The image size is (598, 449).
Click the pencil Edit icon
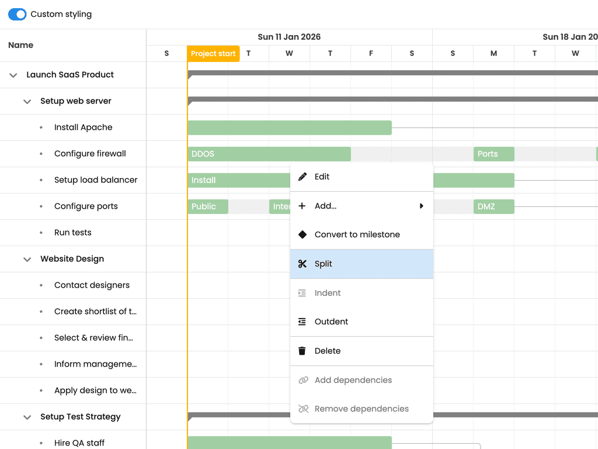coord(303,177)
